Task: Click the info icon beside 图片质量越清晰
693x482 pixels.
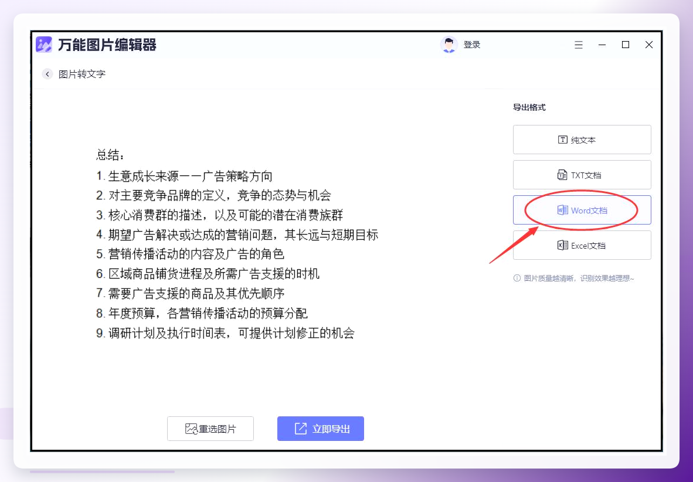Action: click(x=517, y=278)
